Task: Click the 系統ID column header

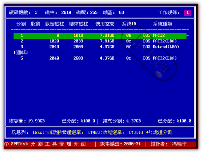Action: coord(129,24)
